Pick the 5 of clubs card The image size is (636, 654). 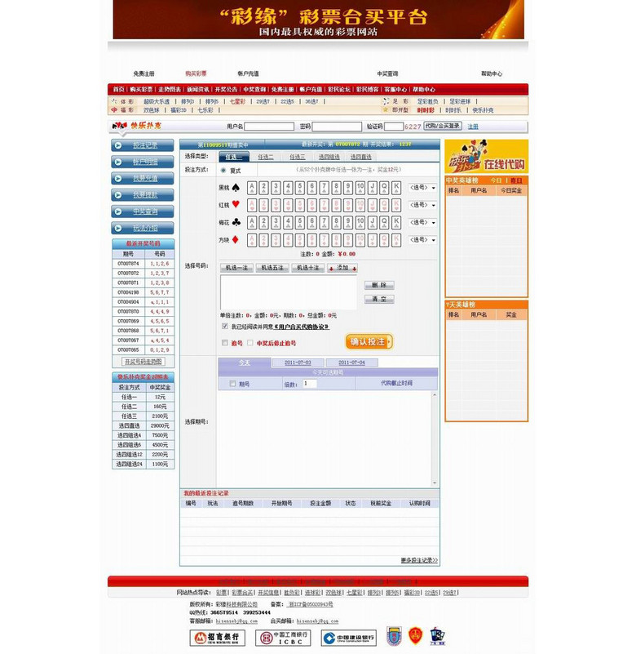(300, 222)
